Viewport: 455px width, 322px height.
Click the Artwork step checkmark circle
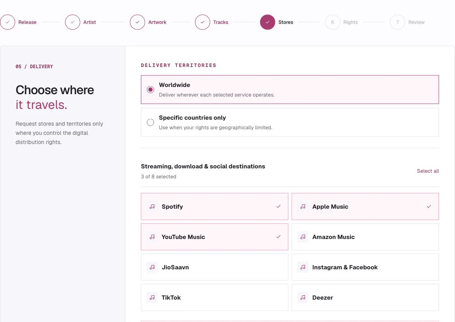138,22
